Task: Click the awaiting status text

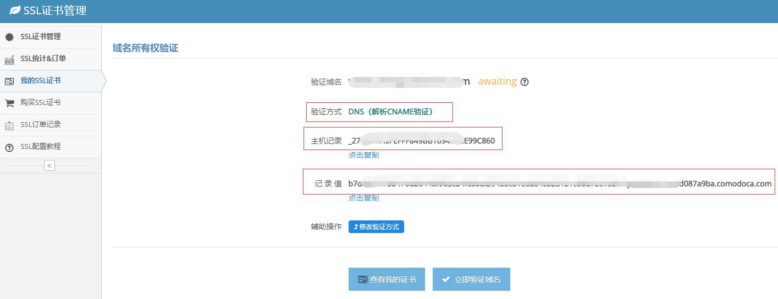Action: (x=497, y=81)
